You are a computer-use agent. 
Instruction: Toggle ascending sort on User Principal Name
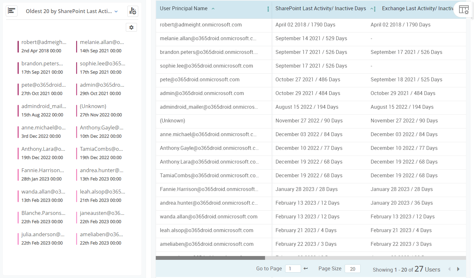213,9
